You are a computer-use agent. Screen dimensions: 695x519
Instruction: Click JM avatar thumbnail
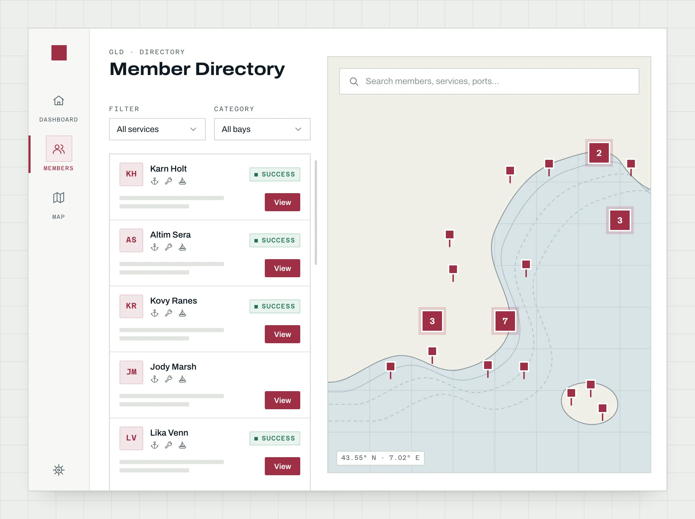tap(131, 372)
